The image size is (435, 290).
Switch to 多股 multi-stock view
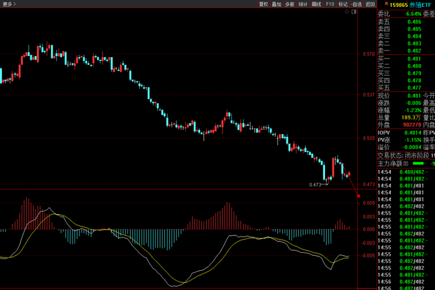pos(290,4)
